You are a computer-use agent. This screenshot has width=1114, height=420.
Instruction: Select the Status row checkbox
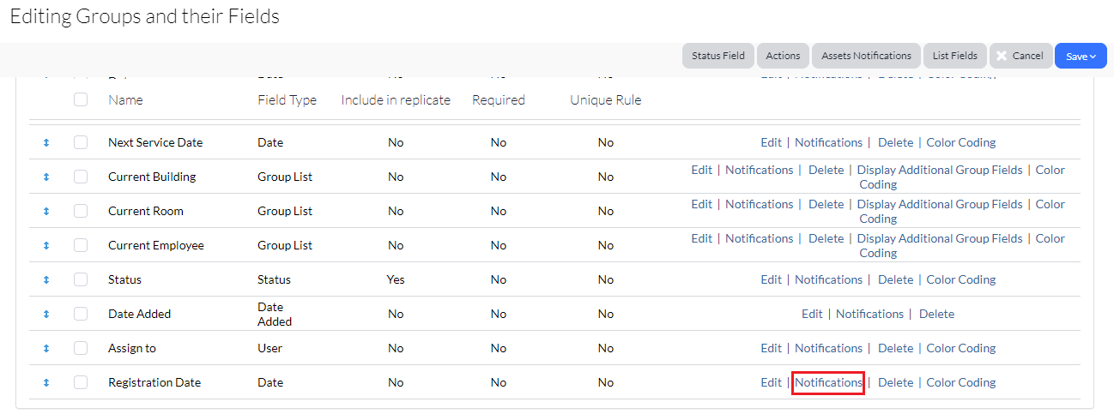[x=81, y=279]
